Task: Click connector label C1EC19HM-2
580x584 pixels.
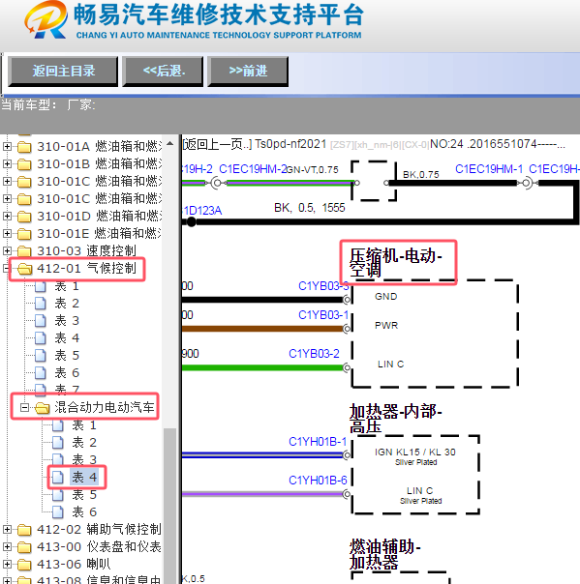Action: pyautogui.click(x=253, y=169)
